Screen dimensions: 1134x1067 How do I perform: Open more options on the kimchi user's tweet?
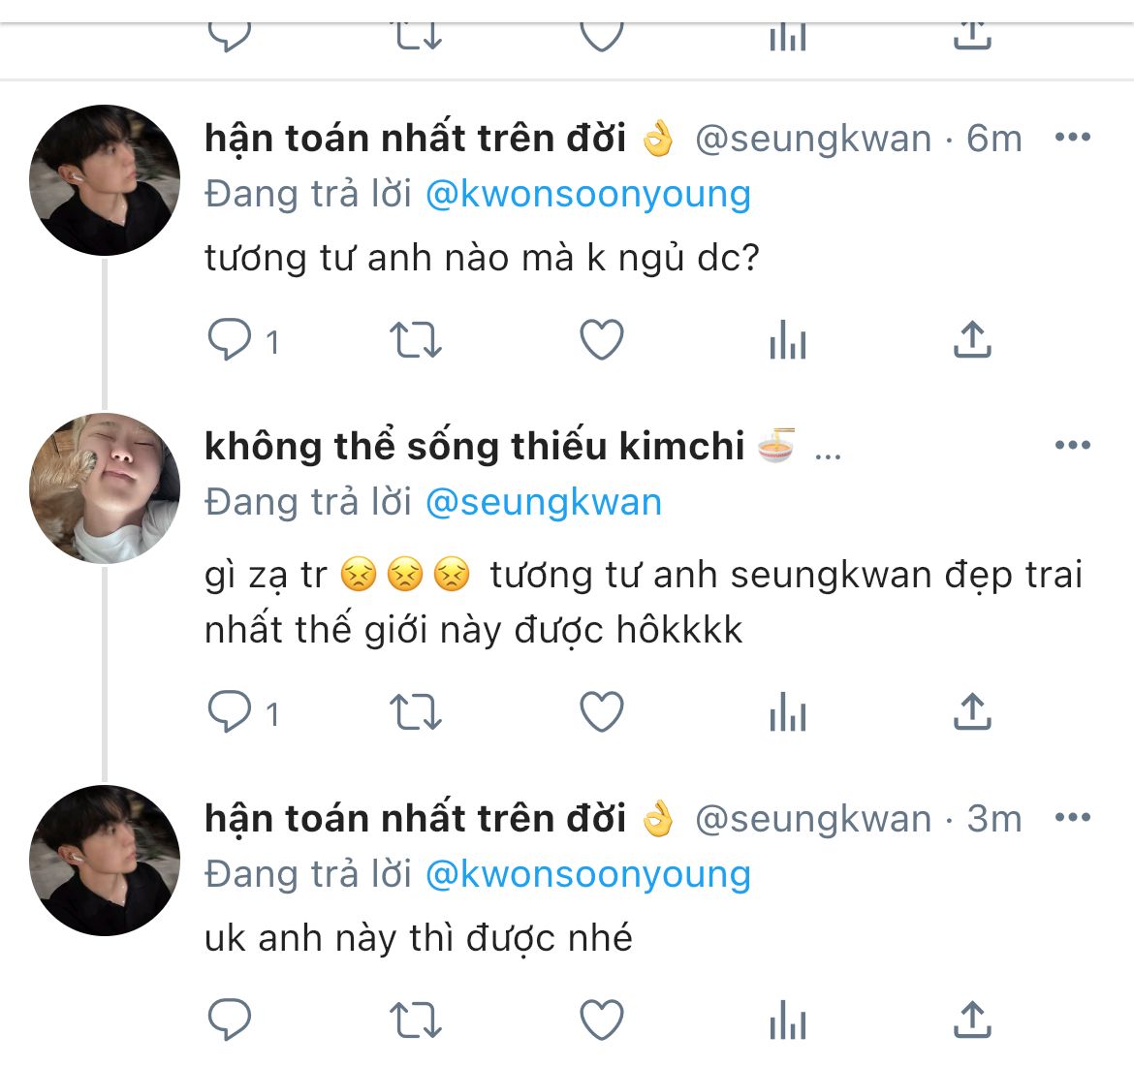coord(1072,446)
